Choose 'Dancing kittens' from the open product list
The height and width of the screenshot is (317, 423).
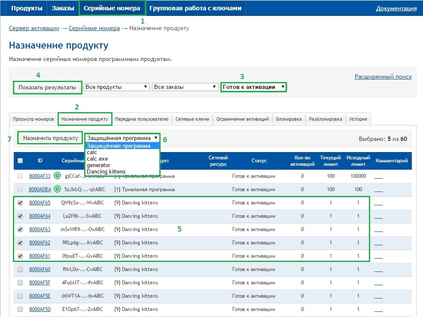(106, 172)
